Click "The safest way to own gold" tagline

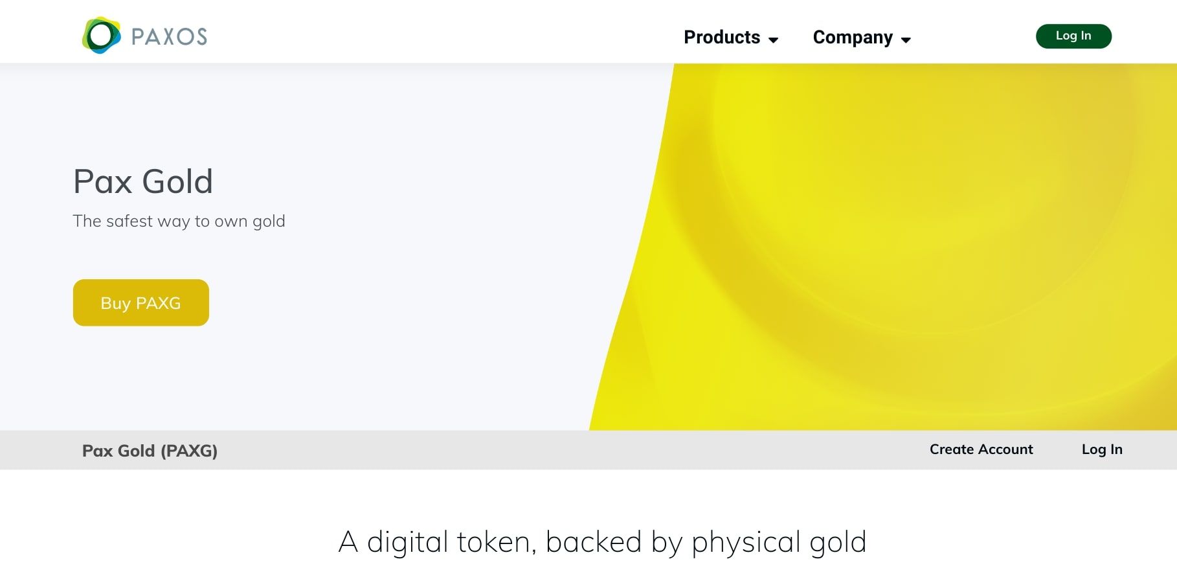(179, 222)
